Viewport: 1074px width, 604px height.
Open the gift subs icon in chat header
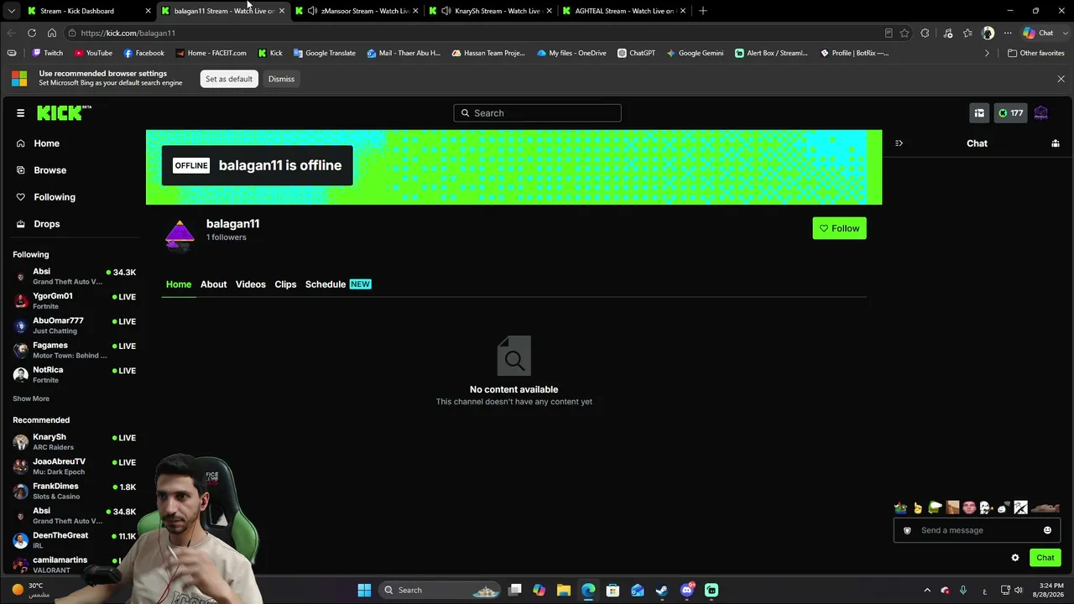[x=1056, y=143]
